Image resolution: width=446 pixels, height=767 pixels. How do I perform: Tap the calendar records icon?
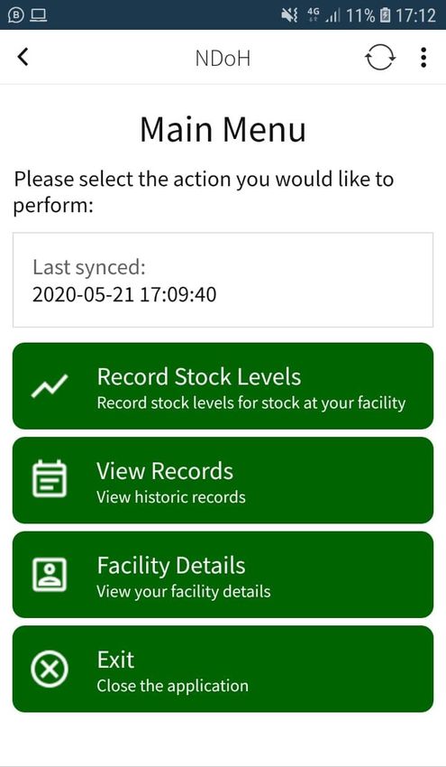click(x=50, y=479)
